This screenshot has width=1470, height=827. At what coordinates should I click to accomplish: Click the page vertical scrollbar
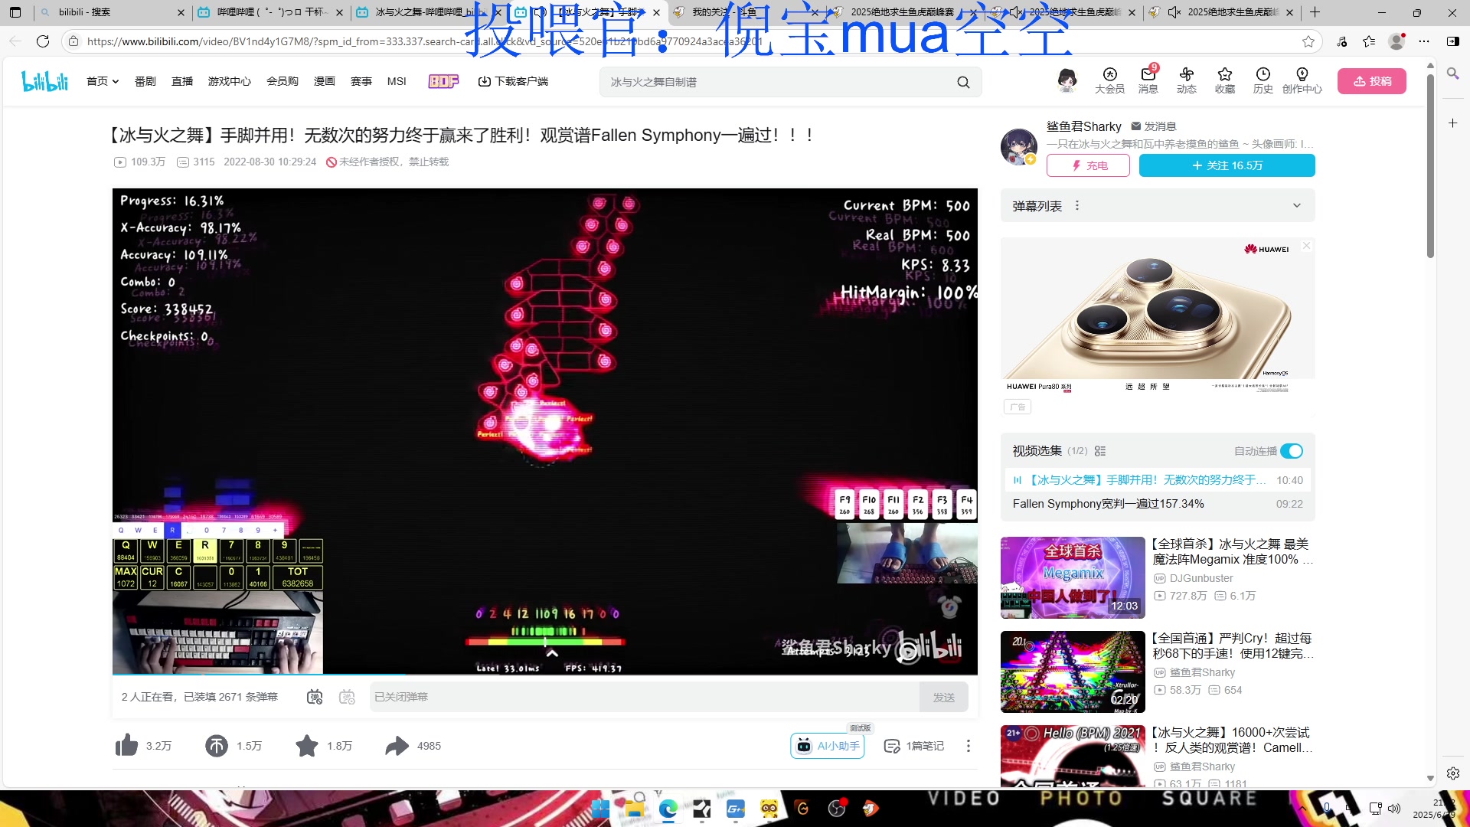(x=1430, y=165)
